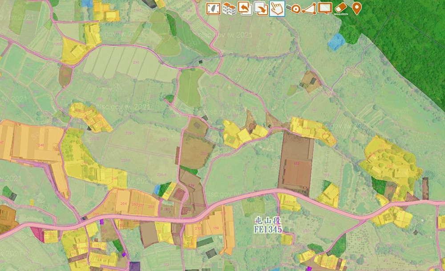Select green parcel labeled 220-1
Viewport: 445px width, 271px height.
coord(130,133)
